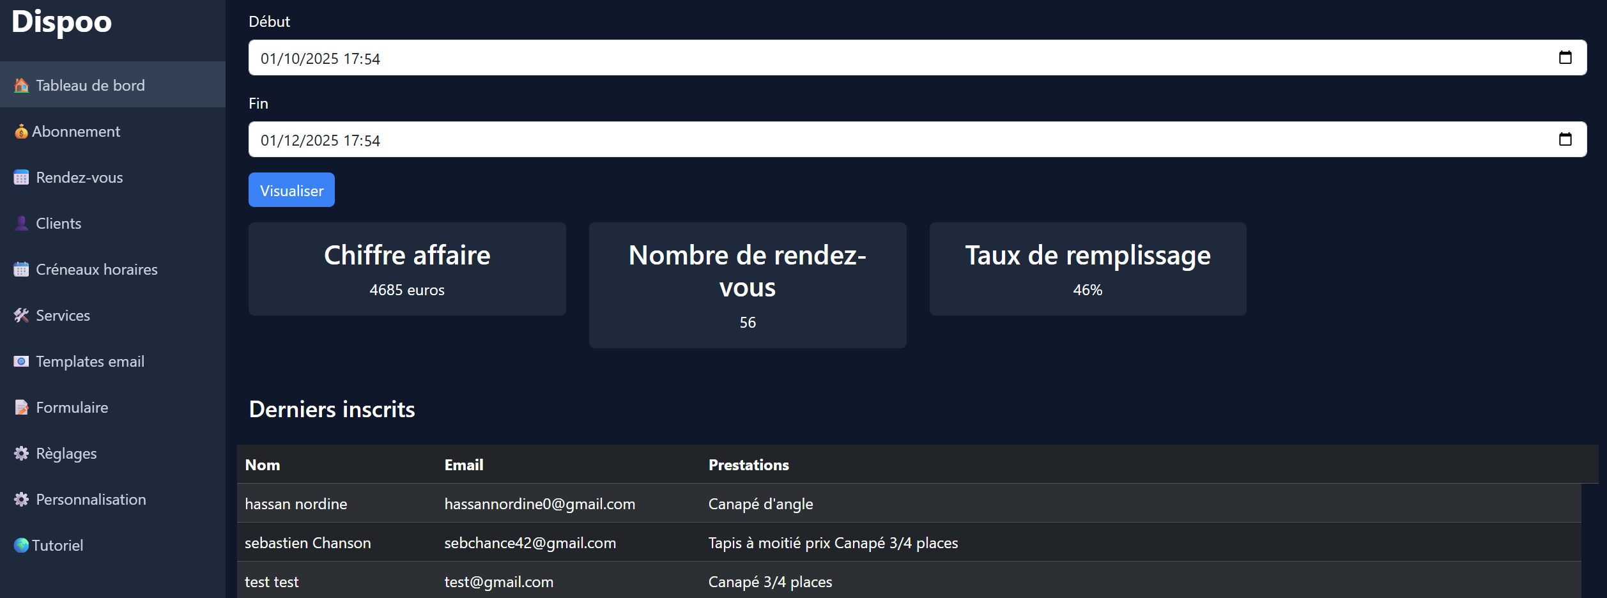Click the money bag Abonnement icon
The height and width of the screenshot is (598, 1607).
click(21, 132)
